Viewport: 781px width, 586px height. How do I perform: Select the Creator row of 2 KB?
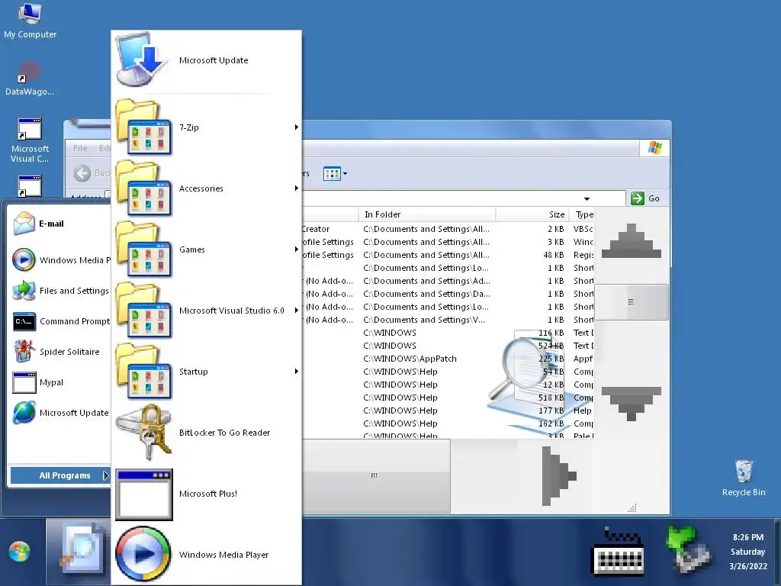click(448, 229)
